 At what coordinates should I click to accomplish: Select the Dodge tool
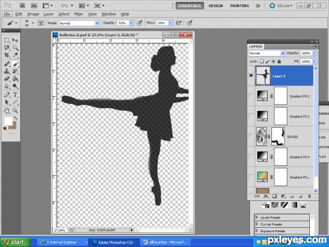click(15, 86)
